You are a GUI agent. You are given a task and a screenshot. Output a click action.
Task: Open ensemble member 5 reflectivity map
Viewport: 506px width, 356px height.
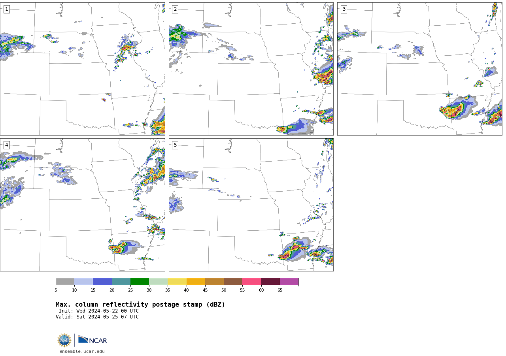(x=251, y=205)
